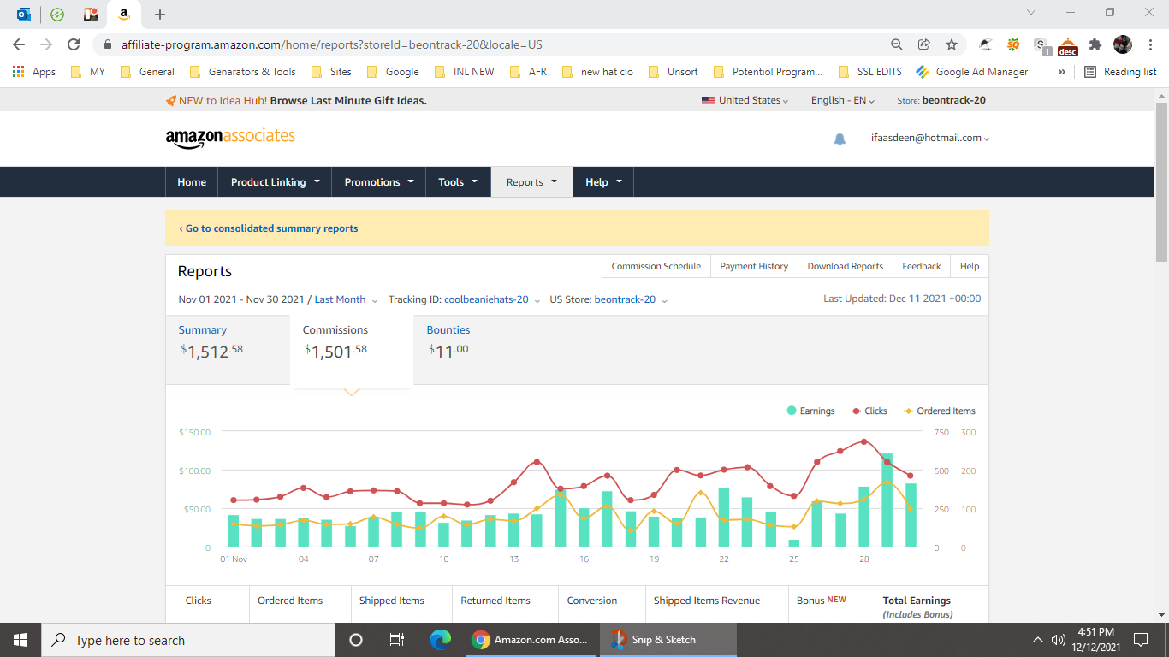Open the Windows notification center icon

1141,640
